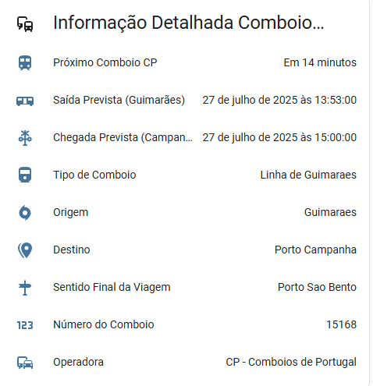Click the icon beside Chegada Prevista

pos(25,138)
